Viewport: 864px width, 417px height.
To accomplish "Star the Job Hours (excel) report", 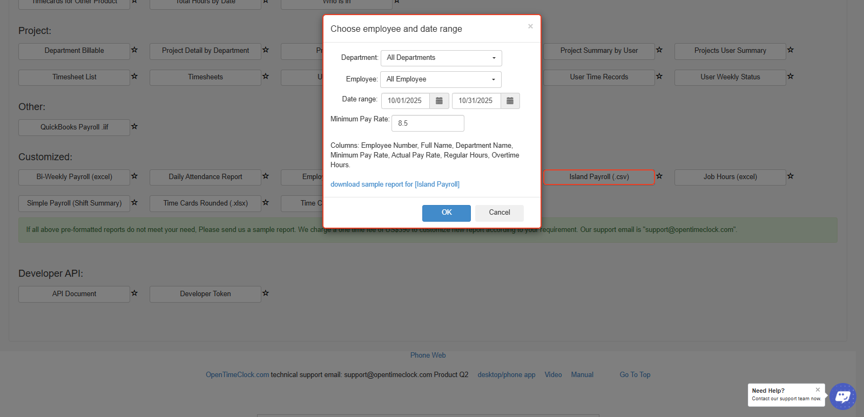I will pos(791,176).
